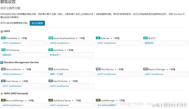This screenshot has width=189, height=109.
Task: Click the ES Event Server badge
Action: tap(3, 81)
